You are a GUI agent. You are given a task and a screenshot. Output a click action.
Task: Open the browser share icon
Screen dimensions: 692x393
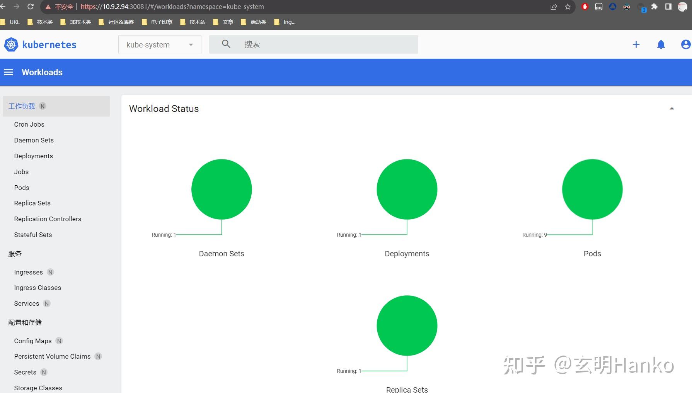point(554,6)
